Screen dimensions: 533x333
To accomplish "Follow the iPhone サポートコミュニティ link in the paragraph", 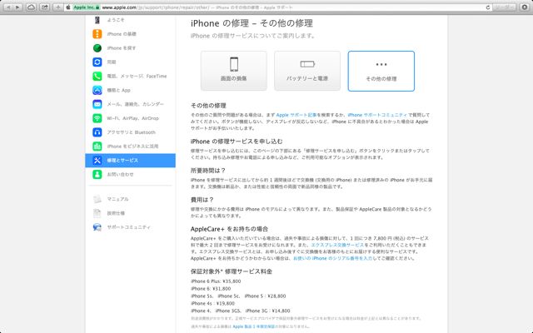I will (377, 115).
